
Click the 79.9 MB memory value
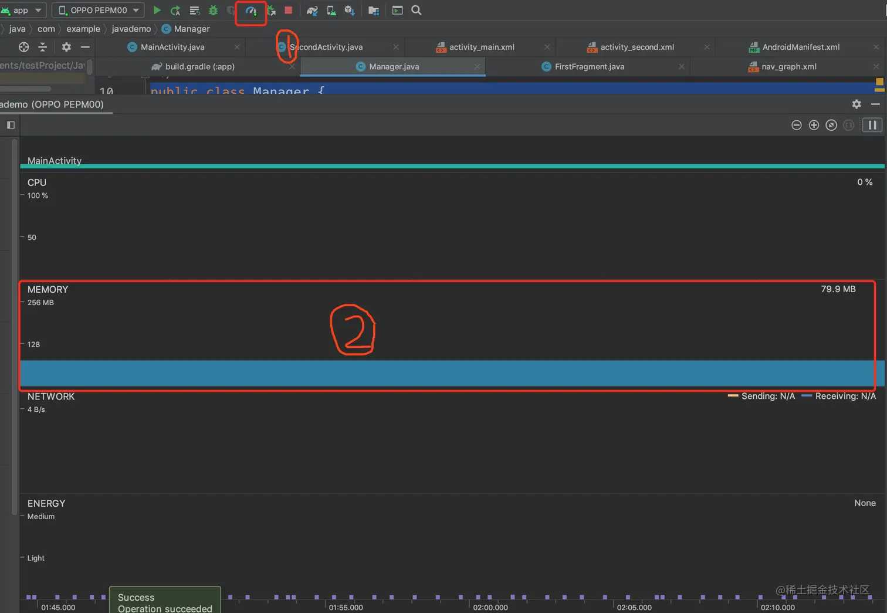pos(838,289)
